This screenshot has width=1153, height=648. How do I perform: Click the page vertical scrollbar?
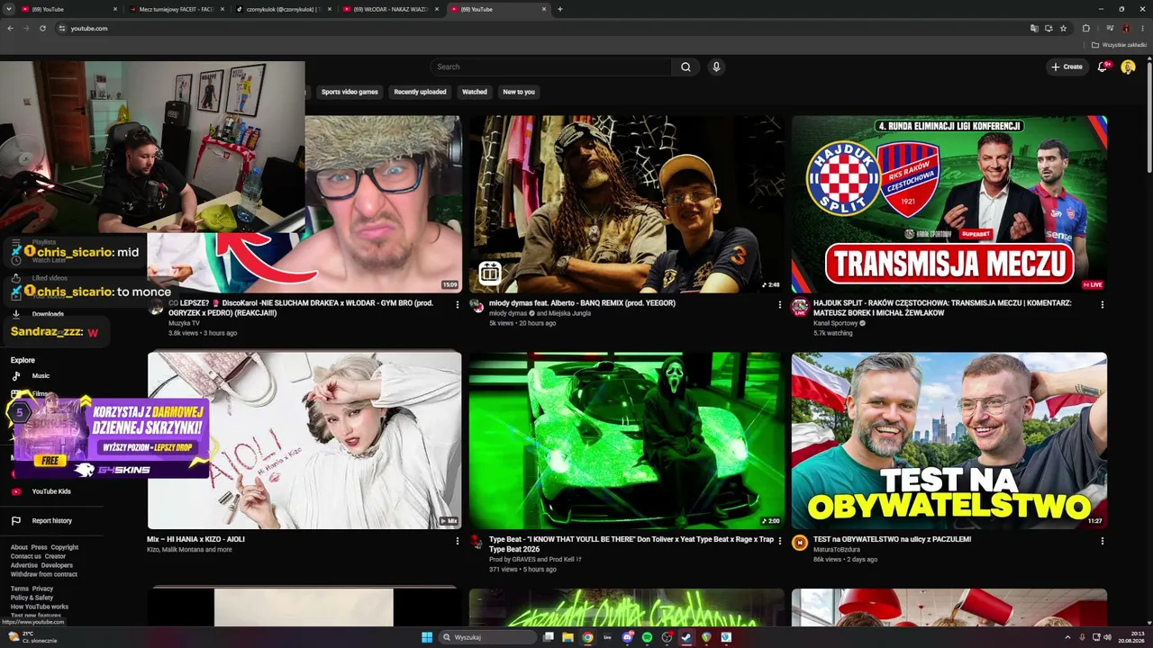coord(1148,117)
